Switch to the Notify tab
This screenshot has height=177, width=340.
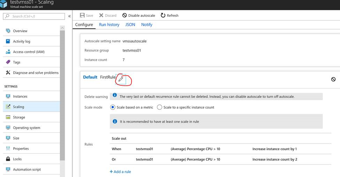point(146,25)
